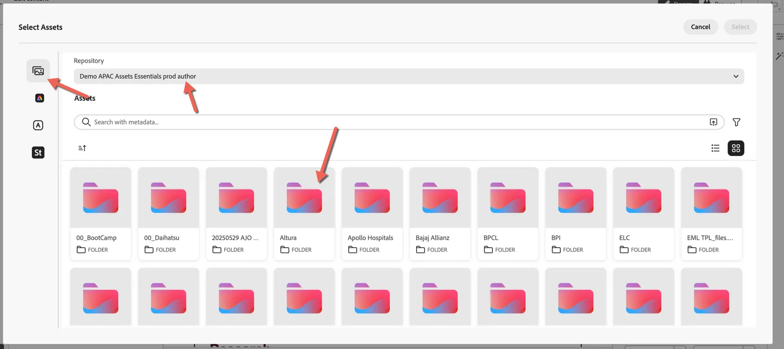
Task: Switch to Adobe Express source icon
Action: pyautogui.click(x=40, y=98)
